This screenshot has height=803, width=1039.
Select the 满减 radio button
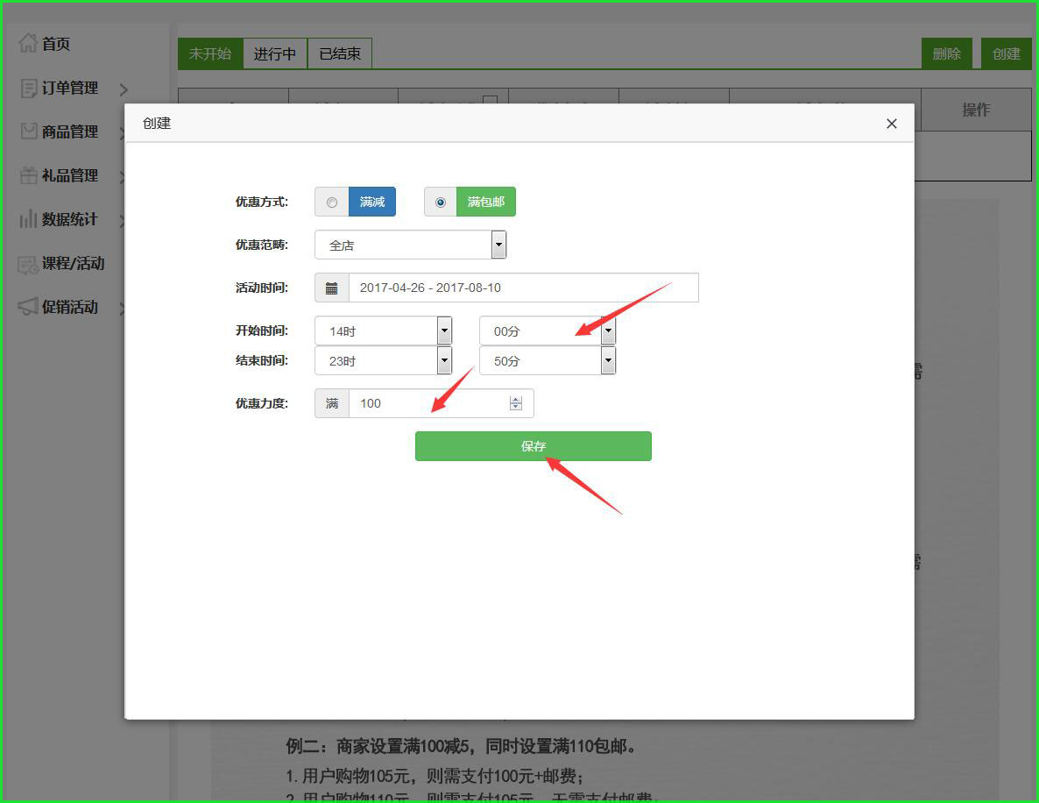pyautogui.click(x=332, y=203)
